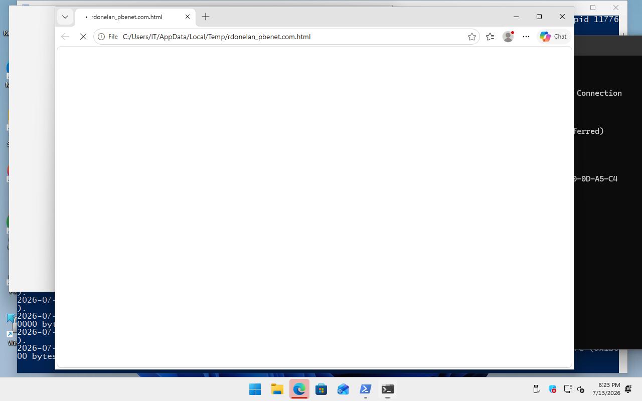Screen dimensions: 642x401
Task: Switch to the Terminal app on the taskbar
Action: (388, 389)
